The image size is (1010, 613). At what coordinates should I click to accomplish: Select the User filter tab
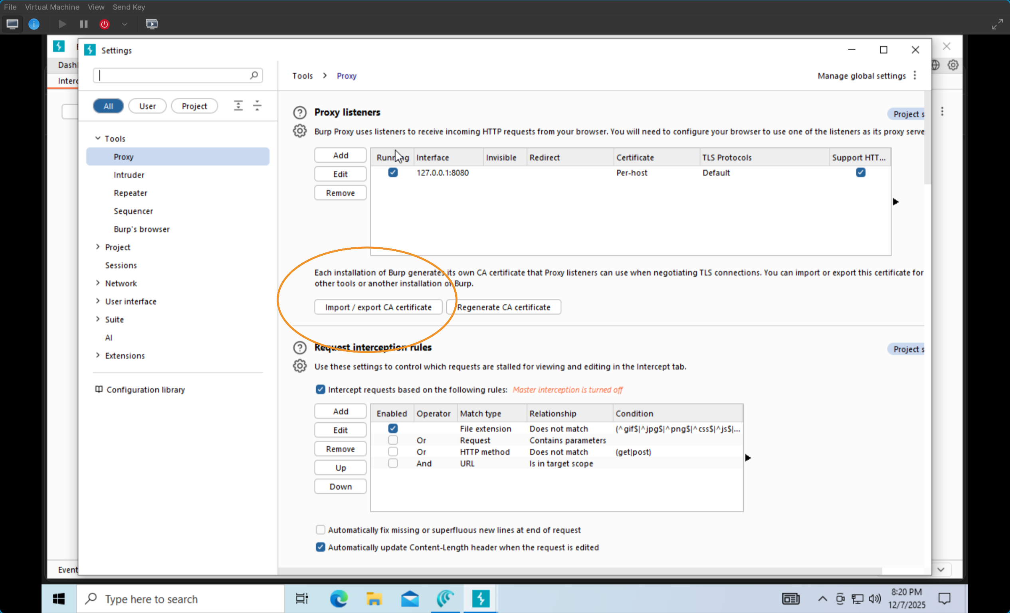click(x=147, y=106)
